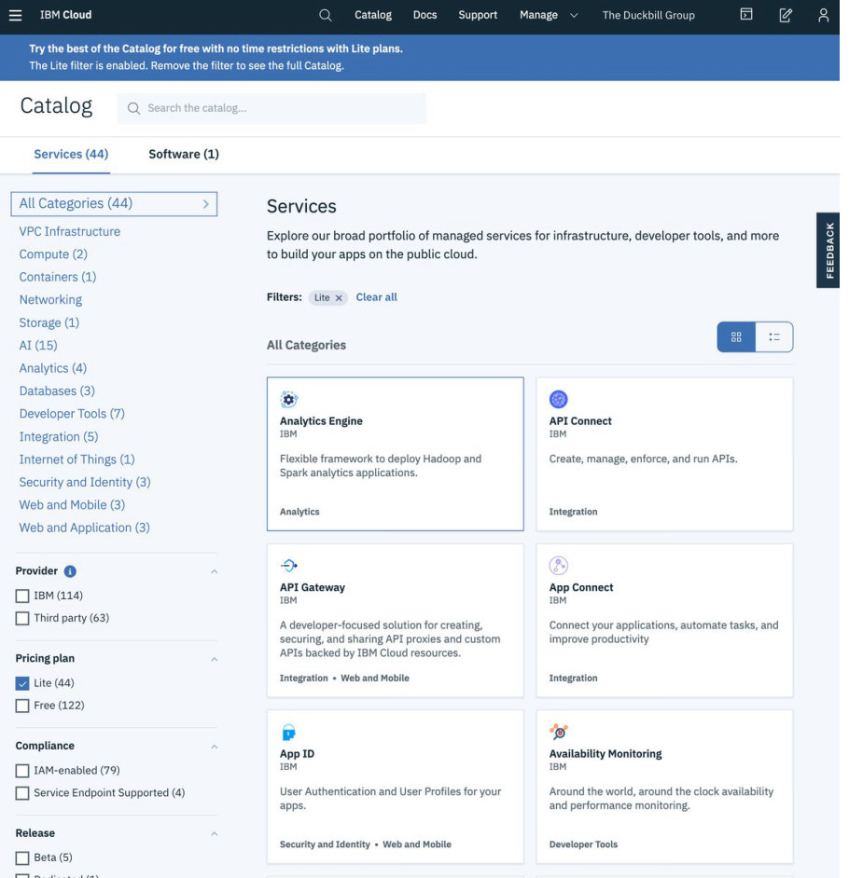Screen dimensions: 849x878
Task: Remove the Lite filter tag
Action: (339, 298)
